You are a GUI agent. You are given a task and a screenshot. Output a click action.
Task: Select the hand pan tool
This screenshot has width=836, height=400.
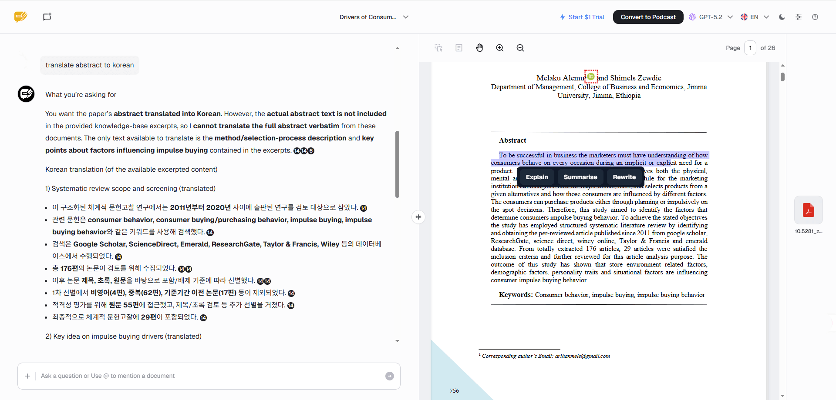(479, 48)
